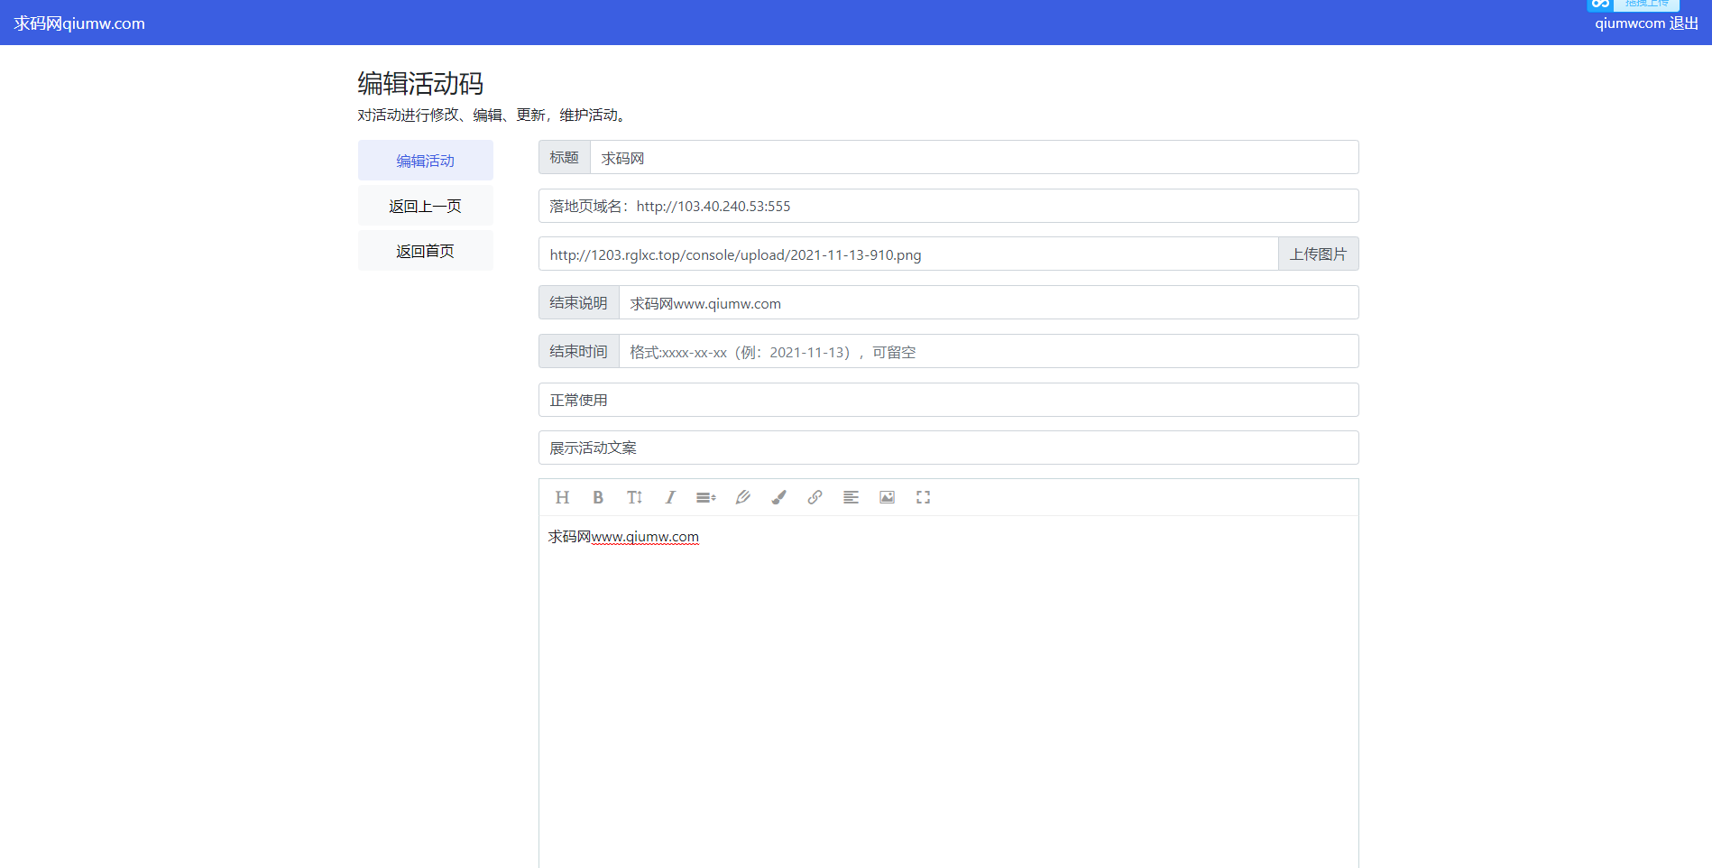Click 退出 to log out
This screenshot has height=868, width=1712.
pyautogui.click(x=1684, y=23)
